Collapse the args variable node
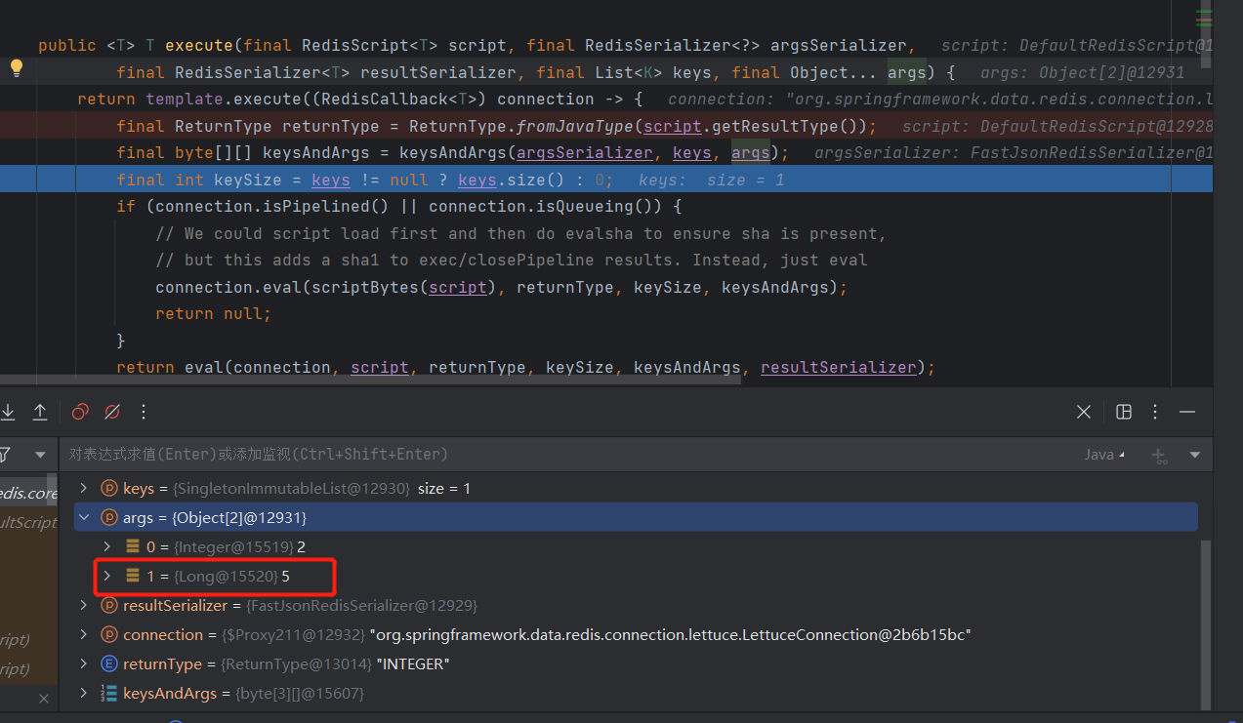Screen dimensions: 1243x723 pos(84,517)
